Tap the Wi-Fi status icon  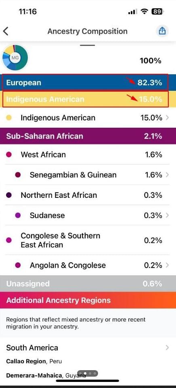pos(144,12)
